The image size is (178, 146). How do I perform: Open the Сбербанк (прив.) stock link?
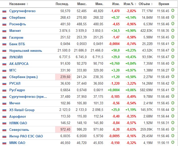(x=23, y=77)
